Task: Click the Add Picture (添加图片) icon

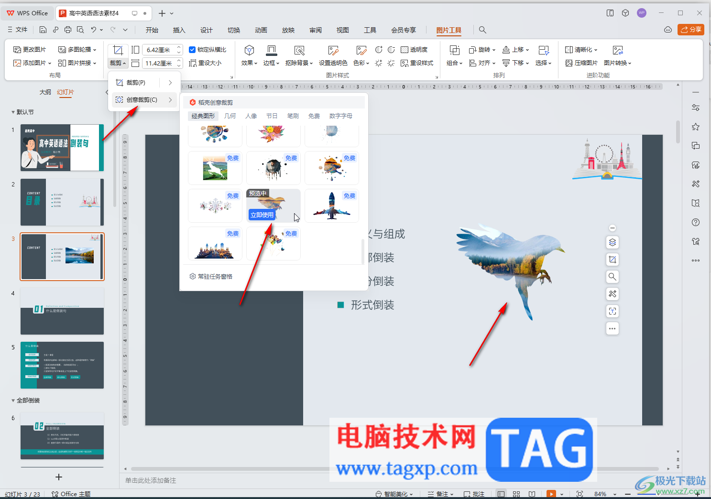Action: (17, 63)
